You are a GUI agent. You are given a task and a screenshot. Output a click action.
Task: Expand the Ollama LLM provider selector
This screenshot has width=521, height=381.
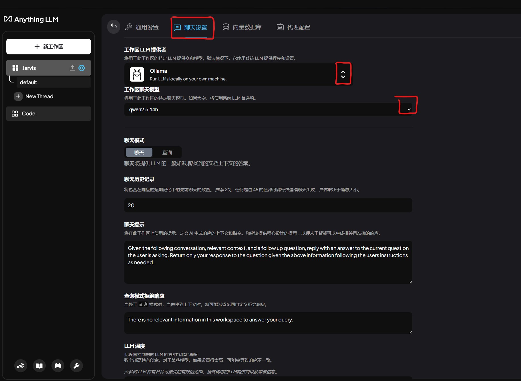tap(343, 74)
